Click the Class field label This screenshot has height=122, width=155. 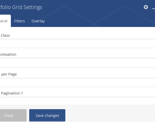[5, 35]
